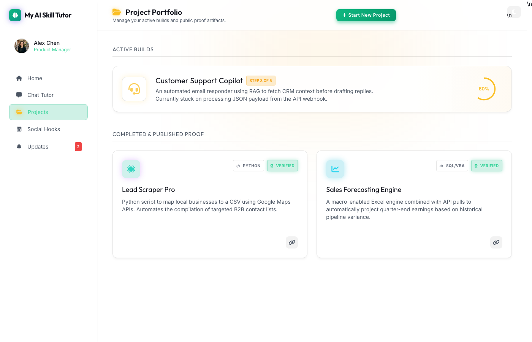The width and height of the screenshot is (532, 342).
Task: Open the Updates notifications
Action: (x=38, y=147)
